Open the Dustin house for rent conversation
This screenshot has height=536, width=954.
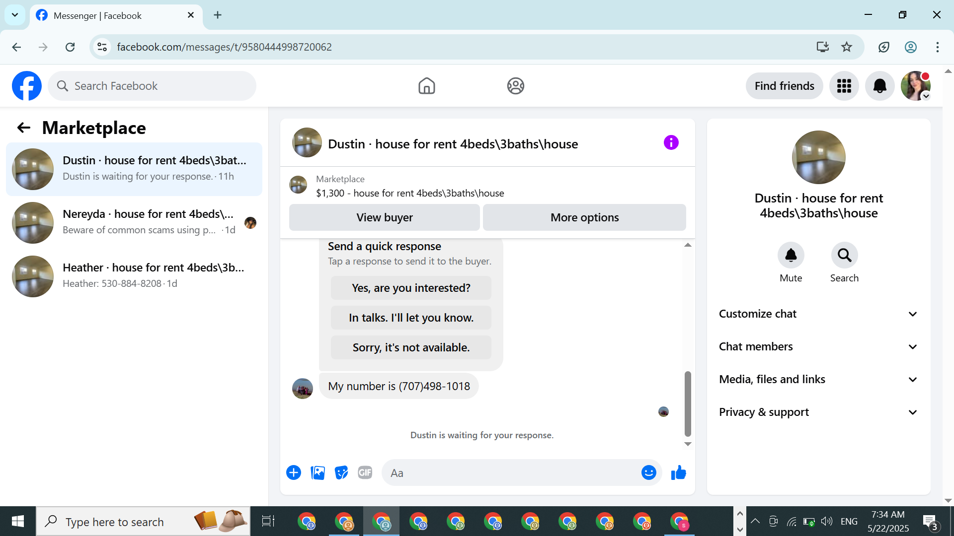click(x=134, y=169)
